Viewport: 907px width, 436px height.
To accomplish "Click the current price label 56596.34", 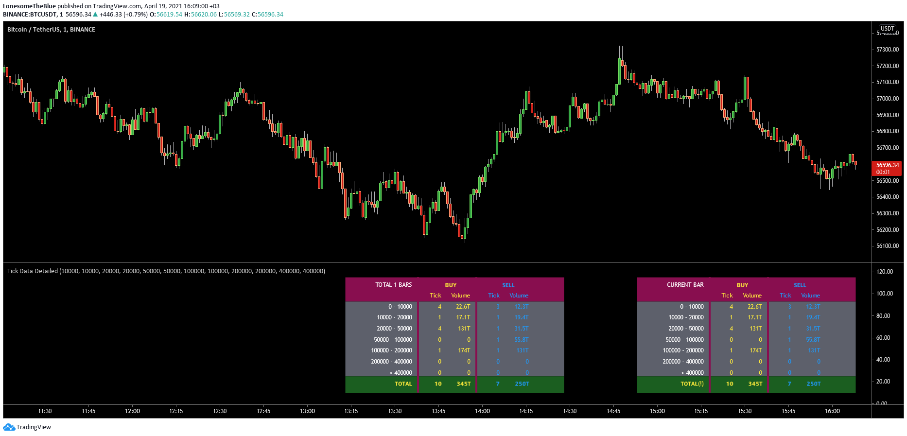I will [887, 165].
